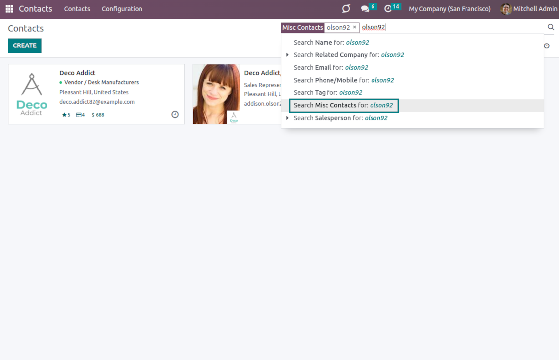Open conversations chat bubble icon
Viewport: 559px width, 360px height.
[x=365, y=9]
